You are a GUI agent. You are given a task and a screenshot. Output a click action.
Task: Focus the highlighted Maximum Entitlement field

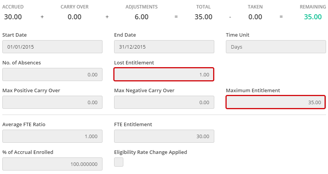point(276,102)
